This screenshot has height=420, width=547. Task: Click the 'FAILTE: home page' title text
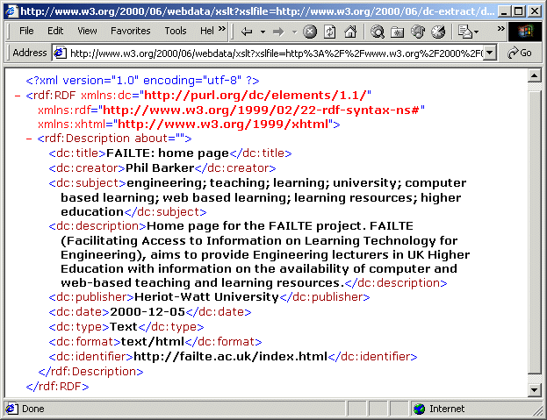click(168, 153)
